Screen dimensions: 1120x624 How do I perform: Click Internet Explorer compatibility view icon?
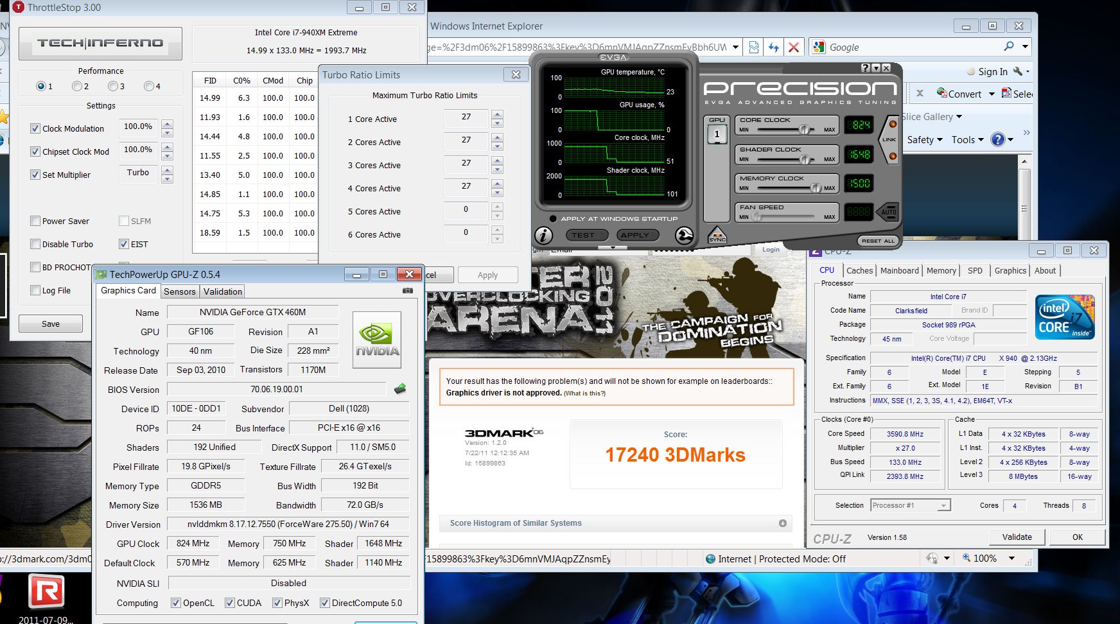754,47
